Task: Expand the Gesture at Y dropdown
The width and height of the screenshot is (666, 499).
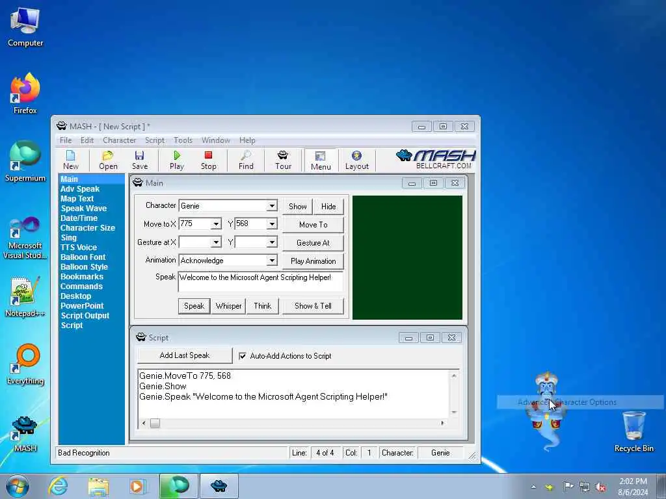Action: pyautogui.click(x=272, y=242)
